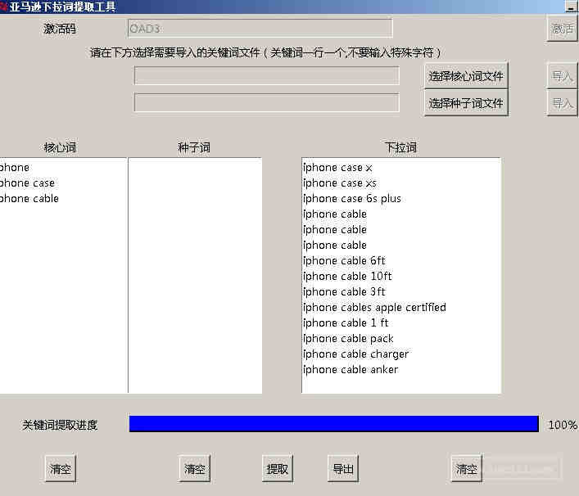Screen dimensions: 579x496
Task: Click the 激活 activate button
Action: click(x=562, y=29)
